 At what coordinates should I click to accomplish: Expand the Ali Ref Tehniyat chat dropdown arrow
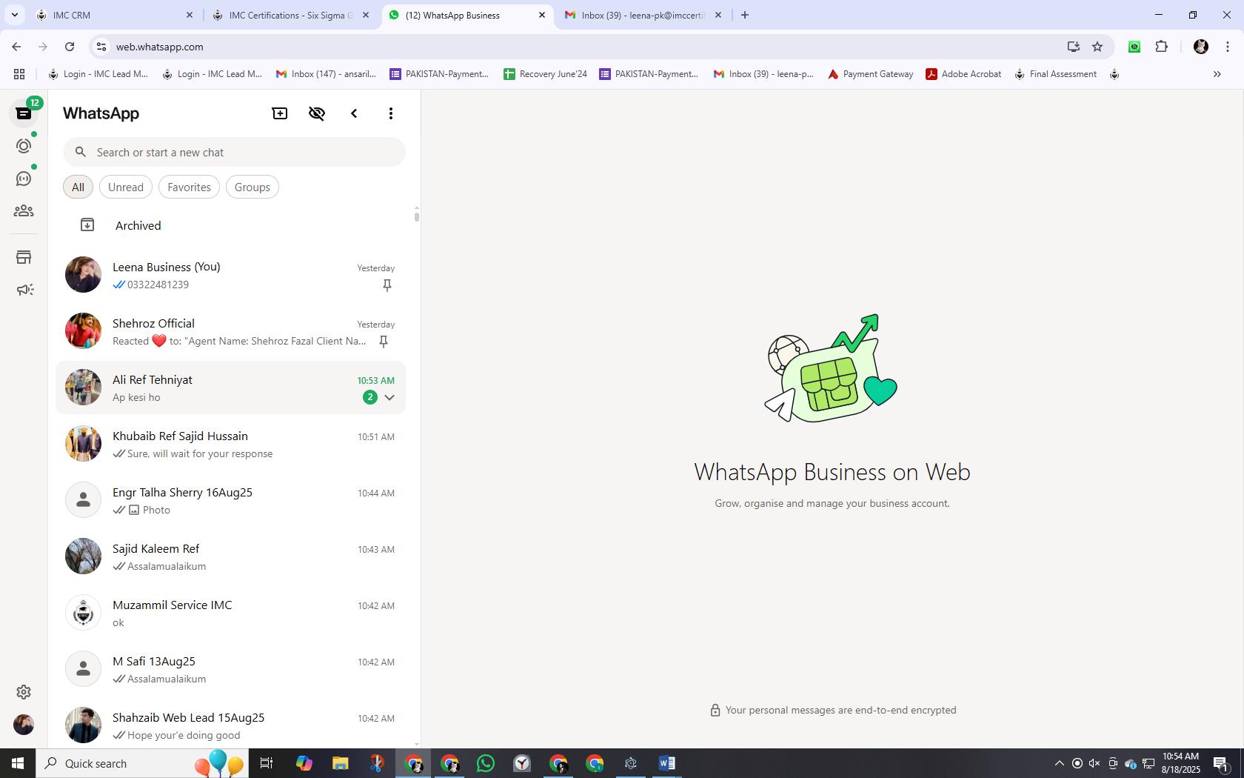click(x=389, y=397)
